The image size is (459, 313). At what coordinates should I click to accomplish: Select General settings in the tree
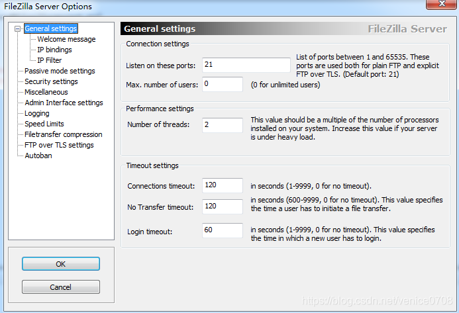(50, 28)
